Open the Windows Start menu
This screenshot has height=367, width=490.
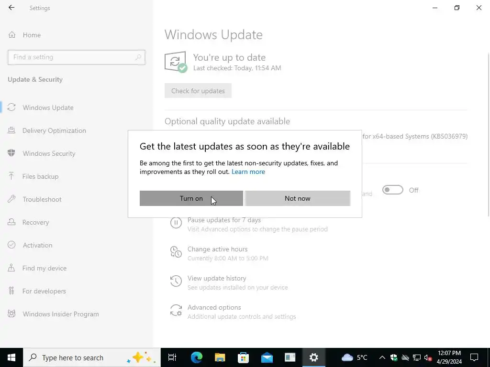[11, 357]
